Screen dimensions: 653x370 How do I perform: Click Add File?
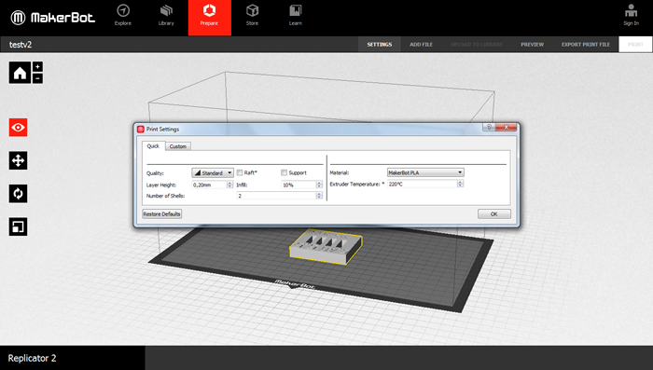click(421, 44)
